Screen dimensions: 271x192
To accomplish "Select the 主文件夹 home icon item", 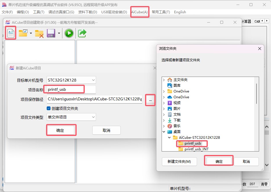I will coord(170,80).
